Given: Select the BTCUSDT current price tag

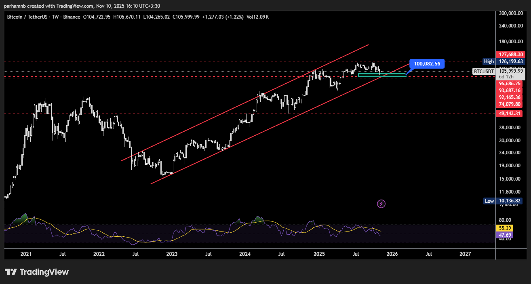Looking at the screenshot, I should (x=499, y=72).
